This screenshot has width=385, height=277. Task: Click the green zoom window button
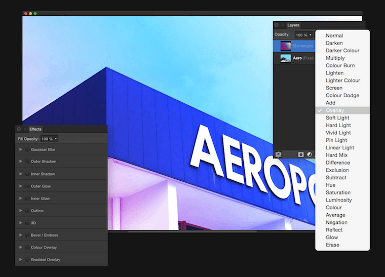tap(35, 14)
